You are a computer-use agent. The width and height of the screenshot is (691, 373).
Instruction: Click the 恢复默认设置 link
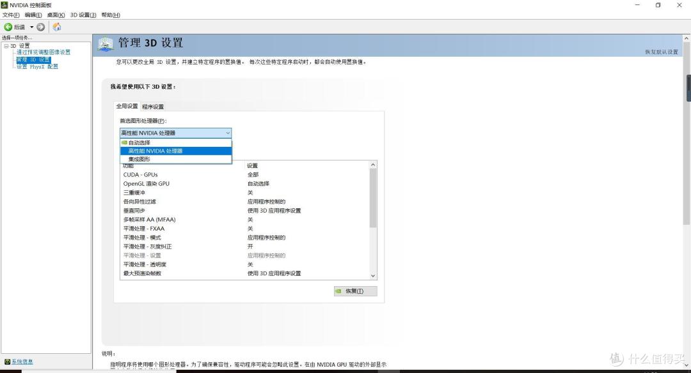662,52
